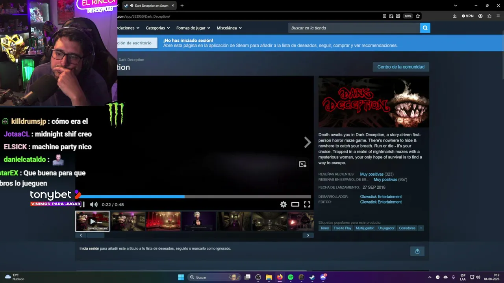List all browser tabs dropdown
Screen dimensions: 504x283
click(456, 6)
